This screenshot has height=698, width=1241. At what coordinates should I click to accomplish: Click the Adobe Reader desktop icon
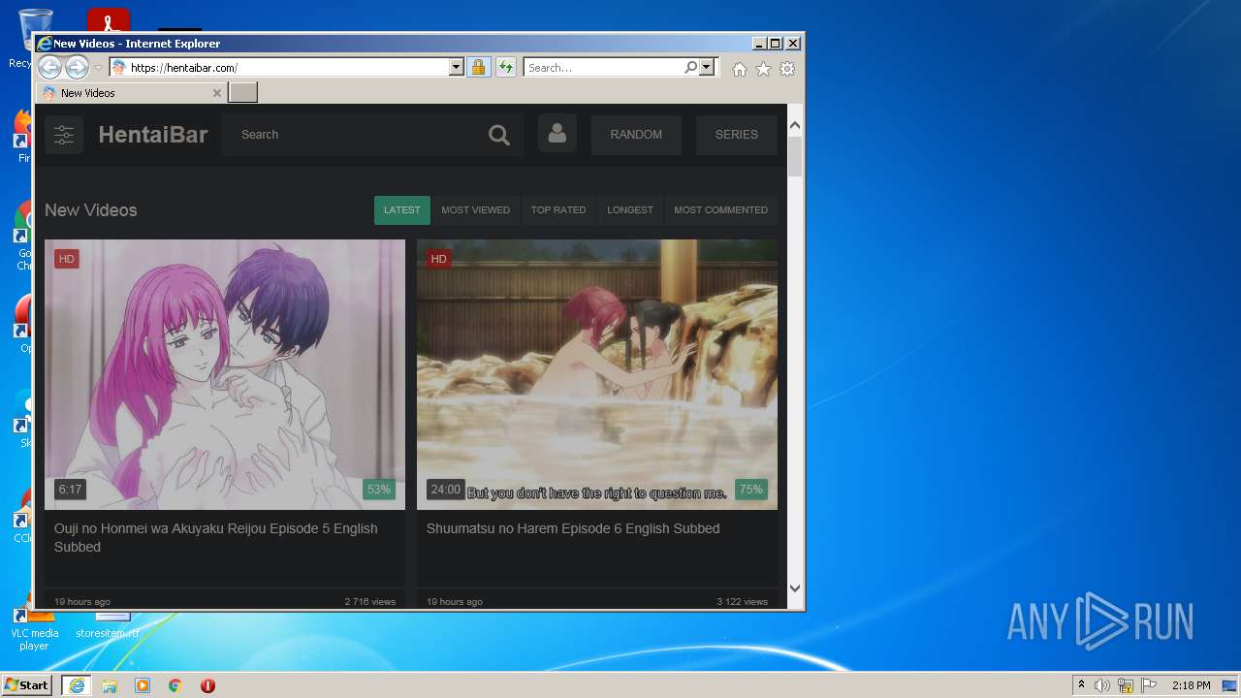[109, 19]
